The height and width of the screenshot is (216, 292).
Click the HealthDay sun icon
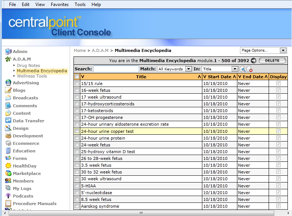(x=8, y=166)
